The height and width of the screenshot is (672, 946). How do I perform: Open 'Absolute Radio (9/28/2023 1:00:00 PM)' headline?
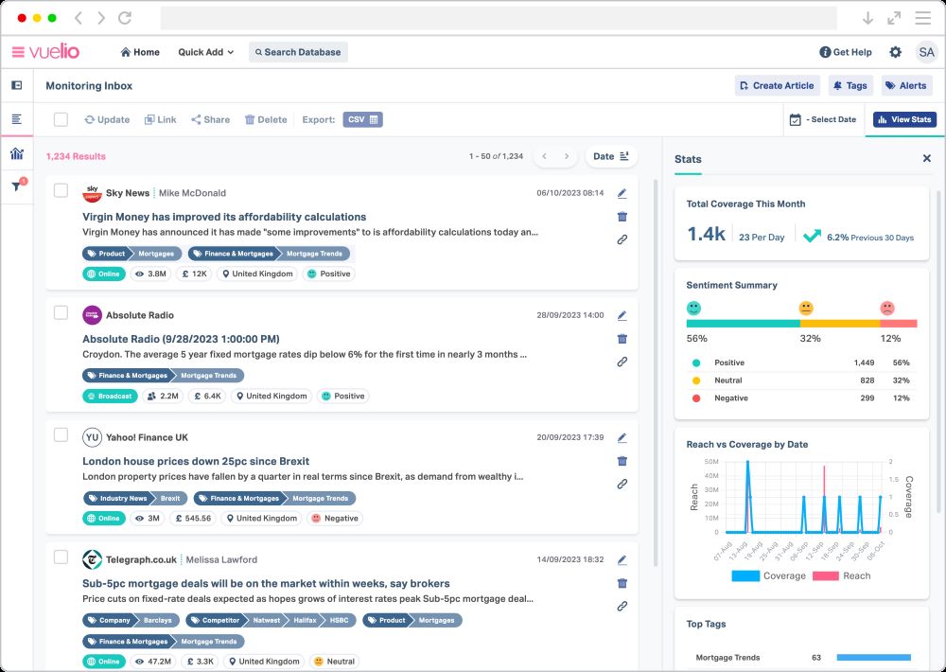click(x=181, y=340)
